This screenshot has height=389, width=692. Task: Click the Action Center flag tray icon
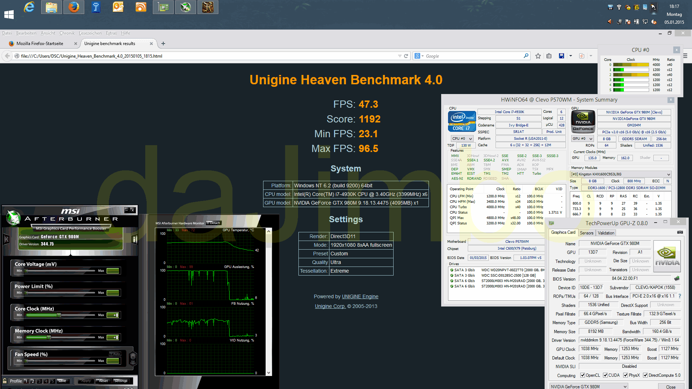click(627, 22)
